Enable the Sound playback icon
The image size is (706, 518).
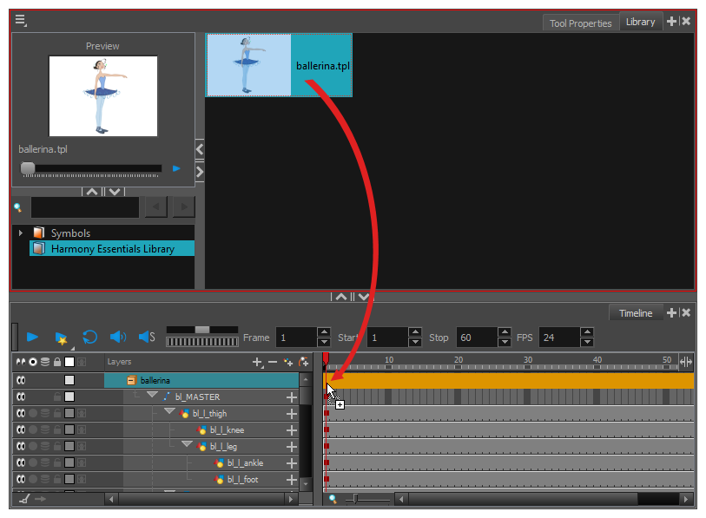click(x=117, y=337)
